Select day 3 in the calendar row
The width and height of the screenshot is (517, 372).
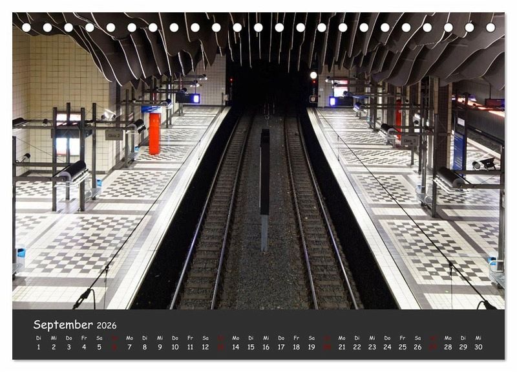[69, 347]
